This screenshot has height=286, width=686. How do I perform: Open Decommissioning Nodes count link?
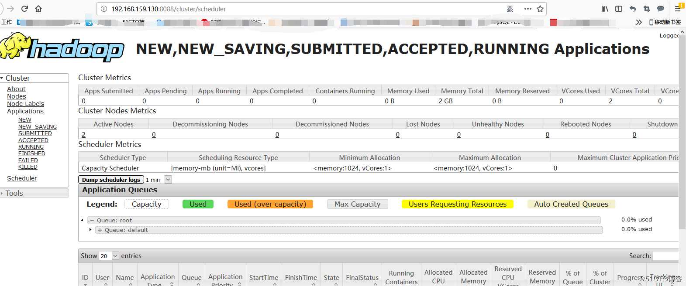[x=154, y=135]
